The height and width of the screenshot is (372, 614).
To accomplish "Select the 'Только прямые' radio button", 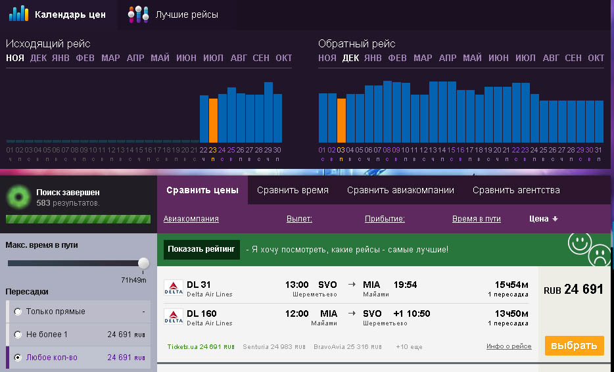I will pos(17,312).
